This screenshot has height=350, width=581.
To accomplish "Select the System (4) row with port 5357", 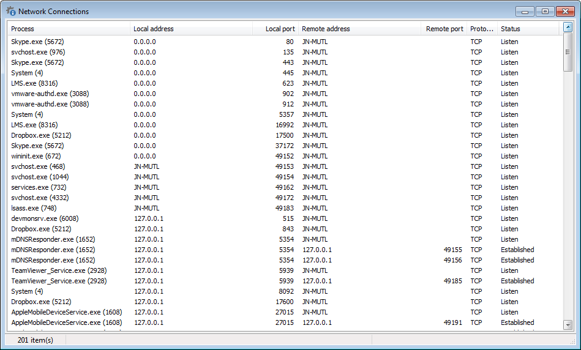I will pyautogui.click(x=285, y=114).
